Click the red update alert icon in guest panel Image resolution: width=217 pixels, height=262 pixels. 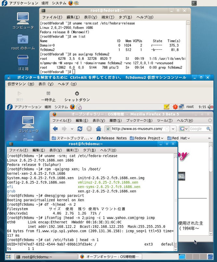[x=175, y=107]
